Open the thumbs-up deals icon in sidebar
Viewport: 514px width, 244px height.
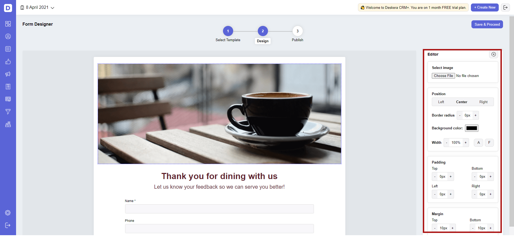[x=8, y=61]
